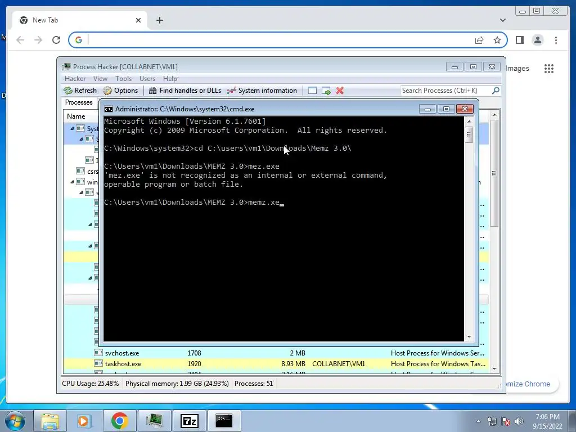
Task: Click the share page icon in Chrome
Action: tap(479, 40)
